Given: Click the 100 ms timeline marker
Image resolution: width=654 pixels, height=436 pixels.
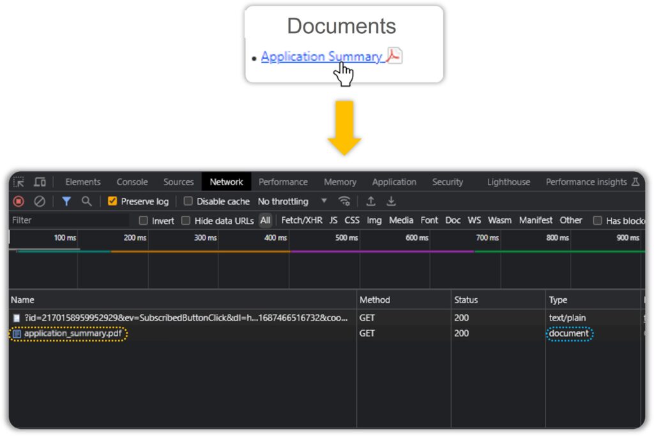Looking at the screenshot, I should (65, 237).
